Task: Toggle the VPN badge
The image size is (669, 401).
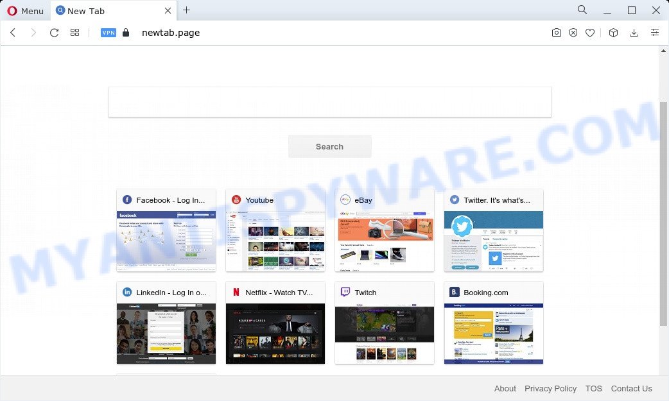Action: [109, 33]
